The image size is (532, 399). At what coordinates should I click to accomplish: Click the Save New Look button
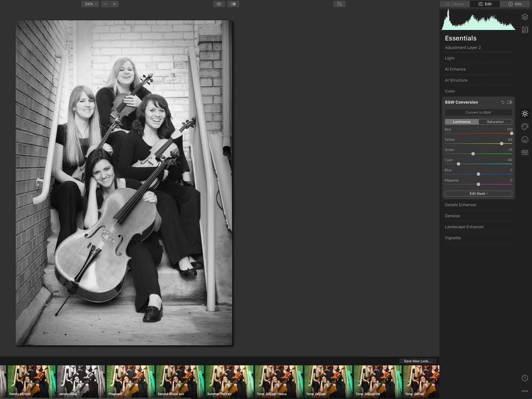(417, 361)
